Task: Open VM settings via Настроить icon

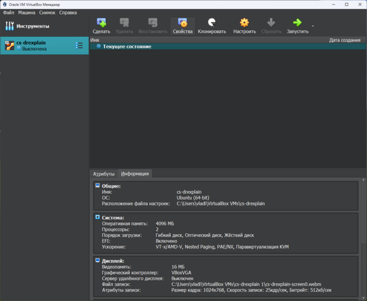Action: pyautogui.click(x=244, y=23)
